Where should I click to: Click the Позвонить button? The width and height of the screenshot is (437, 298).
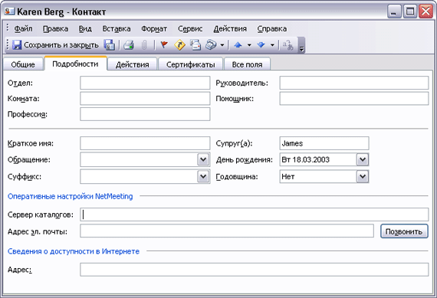(404, 231)
